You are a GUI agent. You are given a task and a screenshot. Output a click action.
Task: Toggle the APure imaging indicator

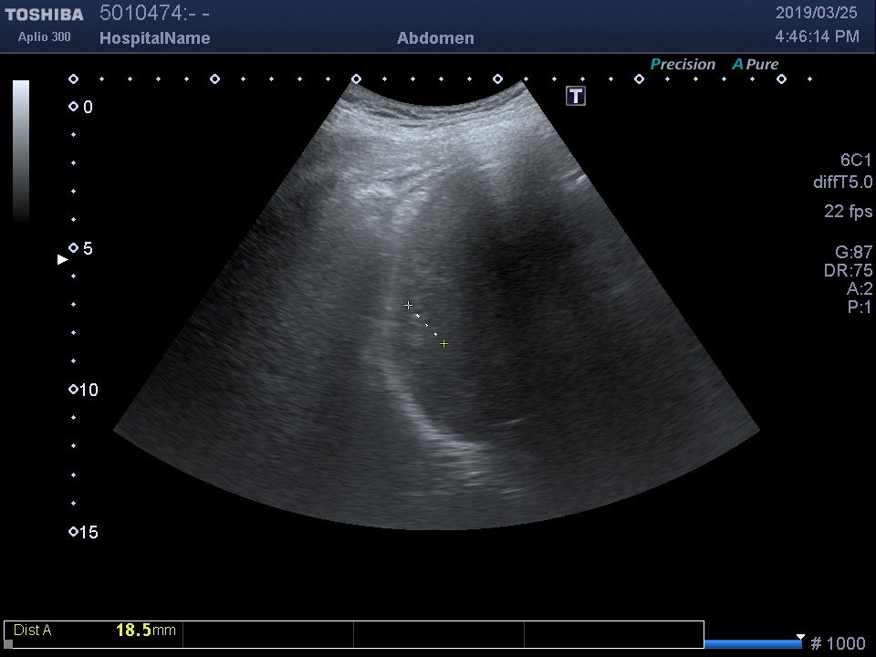[756, 65]
